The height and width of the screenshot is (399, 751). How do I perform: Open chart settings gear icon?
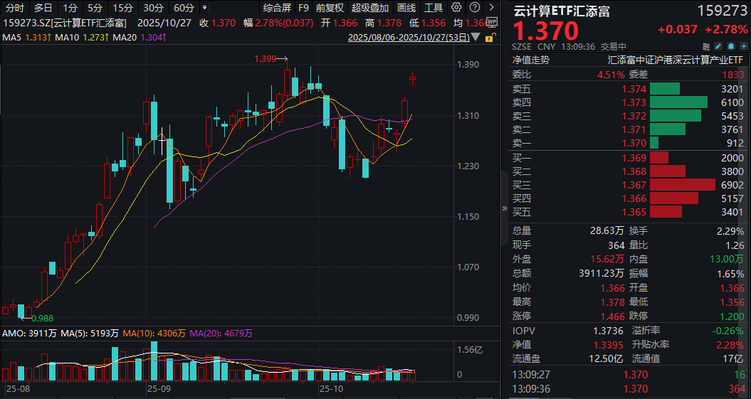(455, 9)
